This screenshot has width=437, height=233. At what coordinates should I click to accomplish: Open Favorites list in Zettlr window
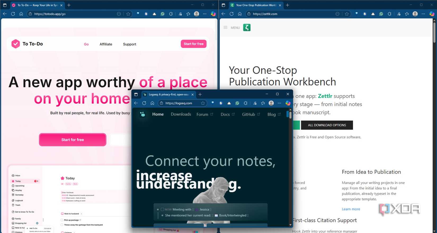point(407,14)
